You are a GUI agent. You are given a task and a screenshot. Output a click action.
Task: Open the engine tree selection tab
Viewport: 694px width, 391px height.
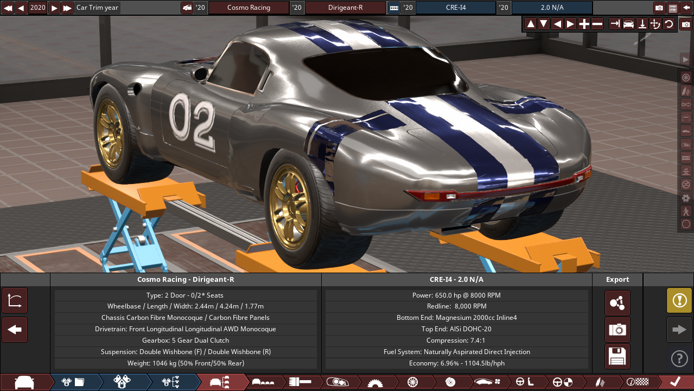point(170,382)
